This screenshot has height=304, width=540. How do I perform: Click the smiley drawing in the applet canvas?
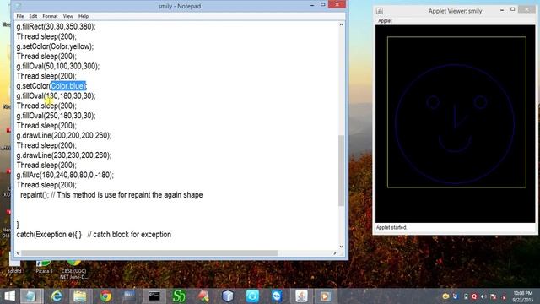click(x=455, y=123)
